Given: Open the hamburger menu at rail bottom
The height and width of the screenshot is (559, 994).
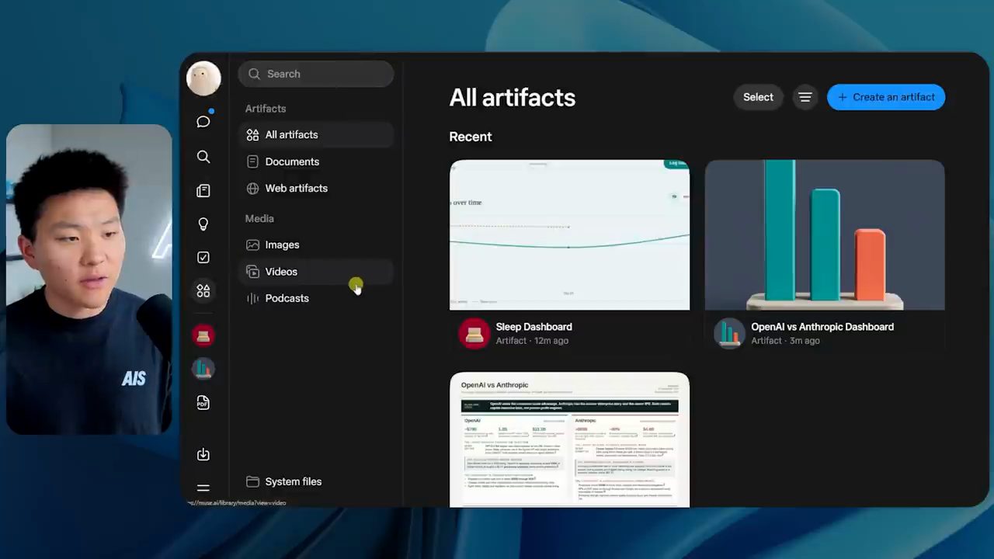Looking at the screenshot, I should pos(203,488).
